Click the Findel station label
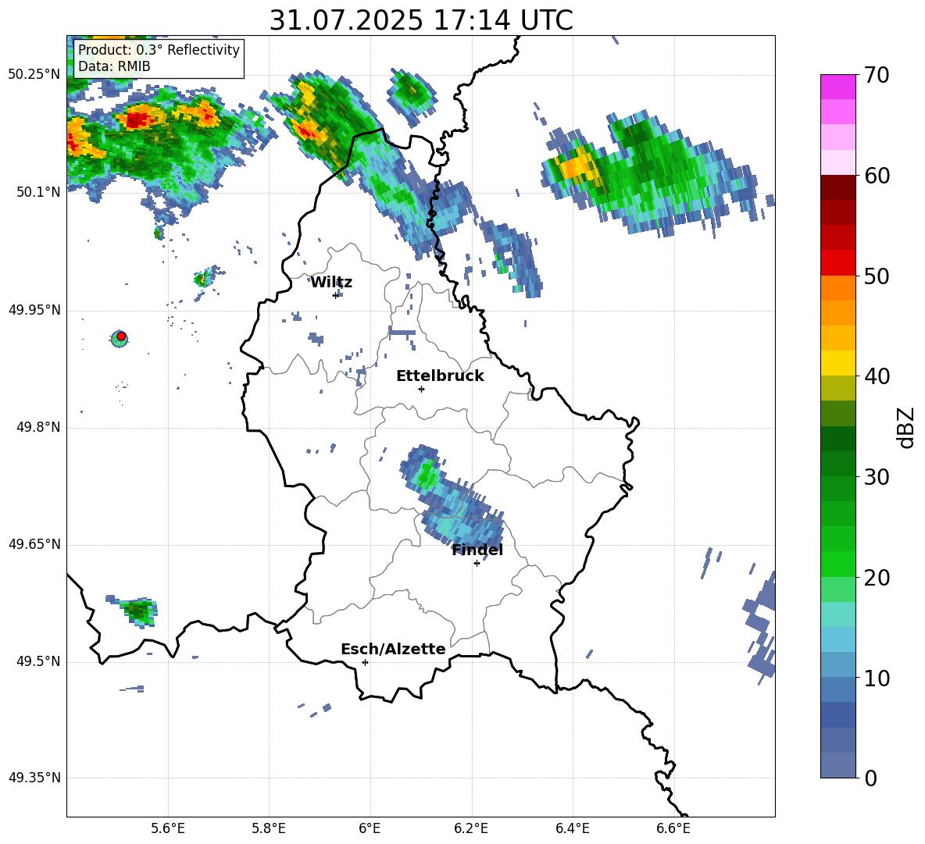 coord(477,550)
